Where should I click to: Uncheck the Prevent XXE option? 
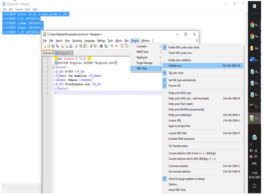click(x=174, y=86)
